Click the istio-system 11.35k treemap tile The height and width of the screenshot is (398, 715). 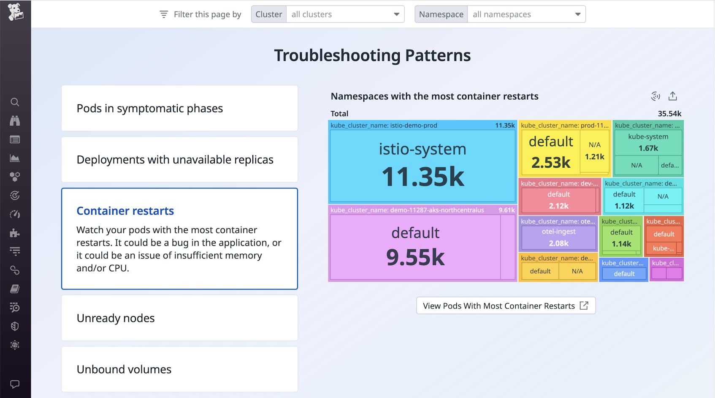pyautogui.click(x=422, y=165)
